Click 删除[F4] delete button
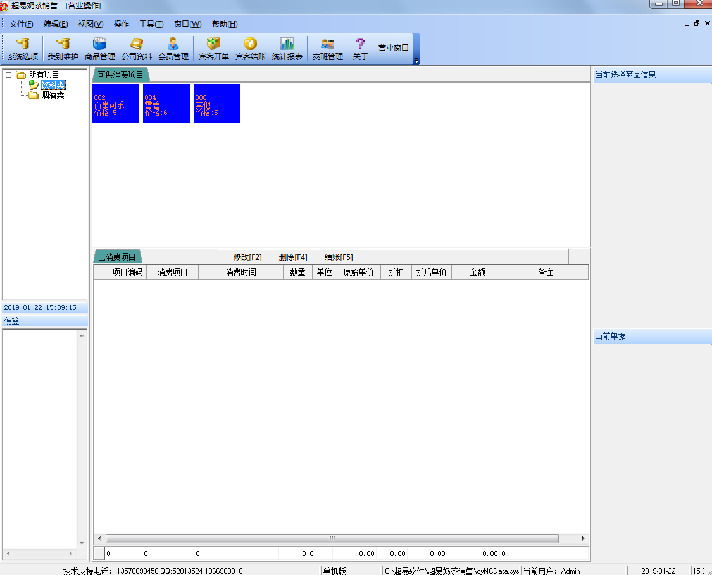Viewport: 712px width, 575px height. pyautogui.click(x=293, y=257)
